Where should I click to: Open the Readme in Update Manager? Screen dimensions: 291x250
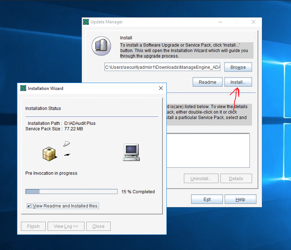point(207,82)
